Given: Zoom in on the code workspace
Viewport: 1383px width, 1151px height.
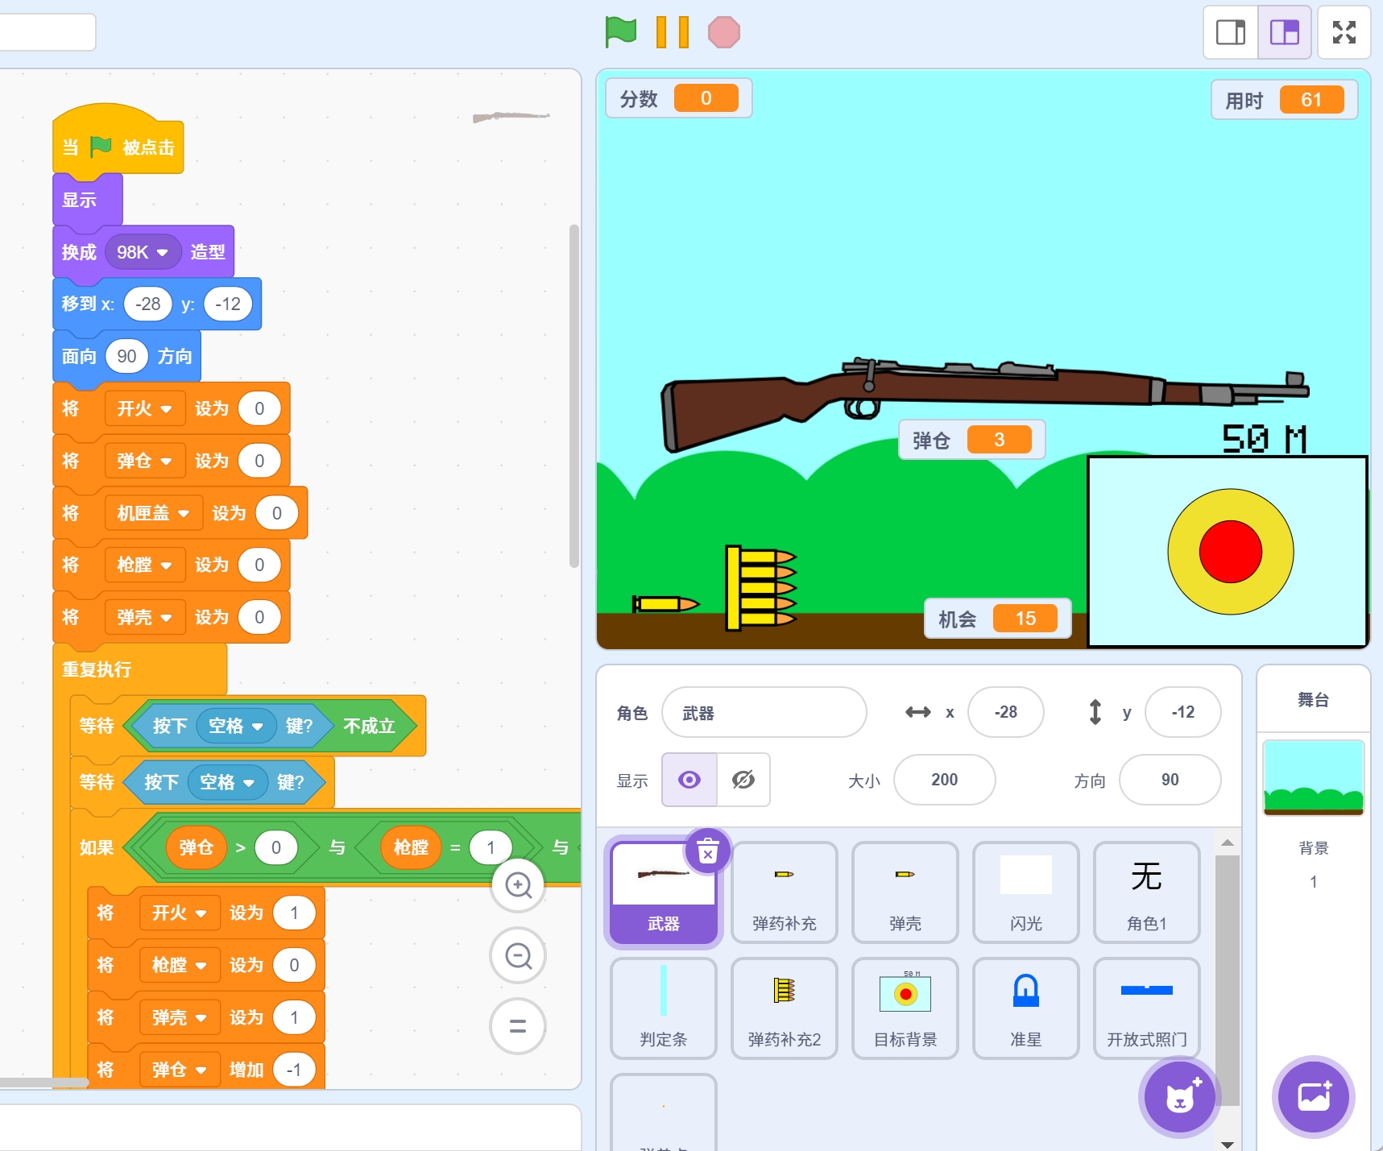Looking at the screenshot, I should (x=518, y=885).
